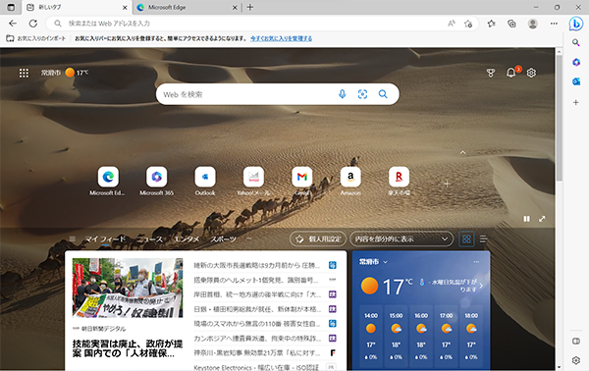Image resolution: width=589 pixels, height=371 pixels.
Task: Expand the background to full view
Action: 542,219
